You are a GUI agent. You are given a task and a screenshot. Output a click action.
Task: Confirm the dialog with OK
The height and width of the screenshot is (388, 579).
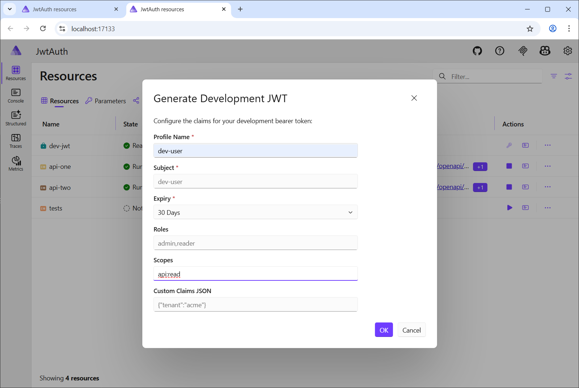(384, 330)
